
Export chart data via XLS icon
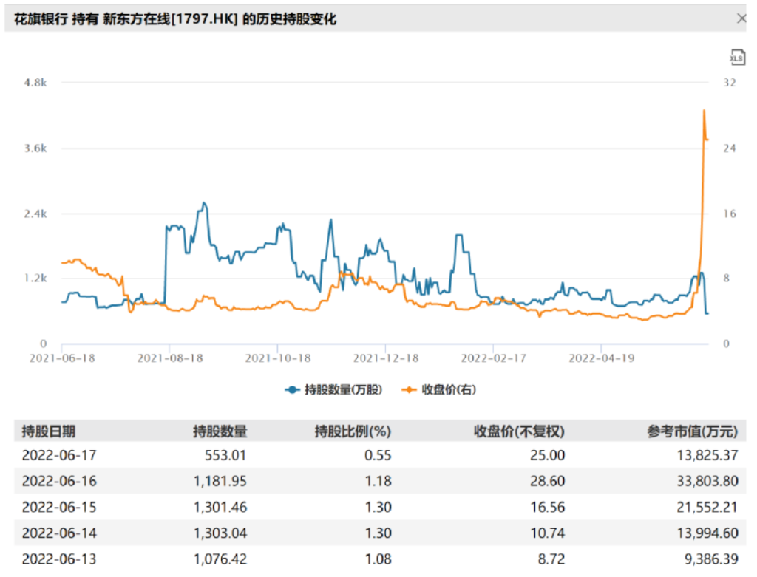(x=737, y=58)
